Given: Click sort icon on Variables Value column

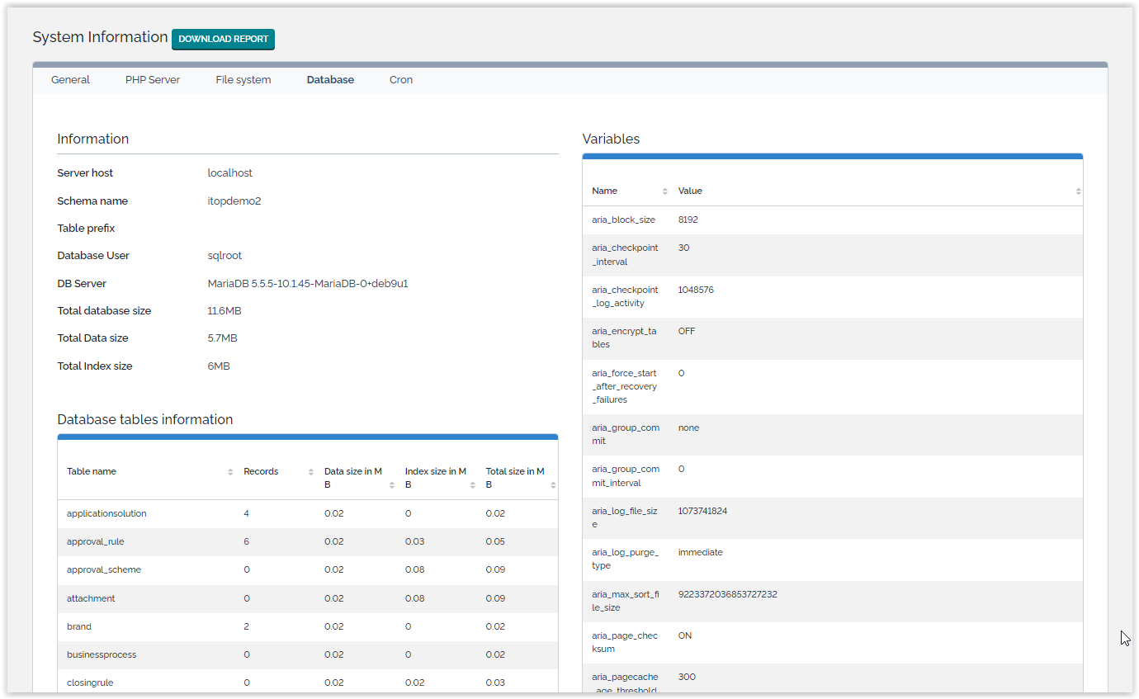Looking at the screenshot, I should [x=1078, y=191].
